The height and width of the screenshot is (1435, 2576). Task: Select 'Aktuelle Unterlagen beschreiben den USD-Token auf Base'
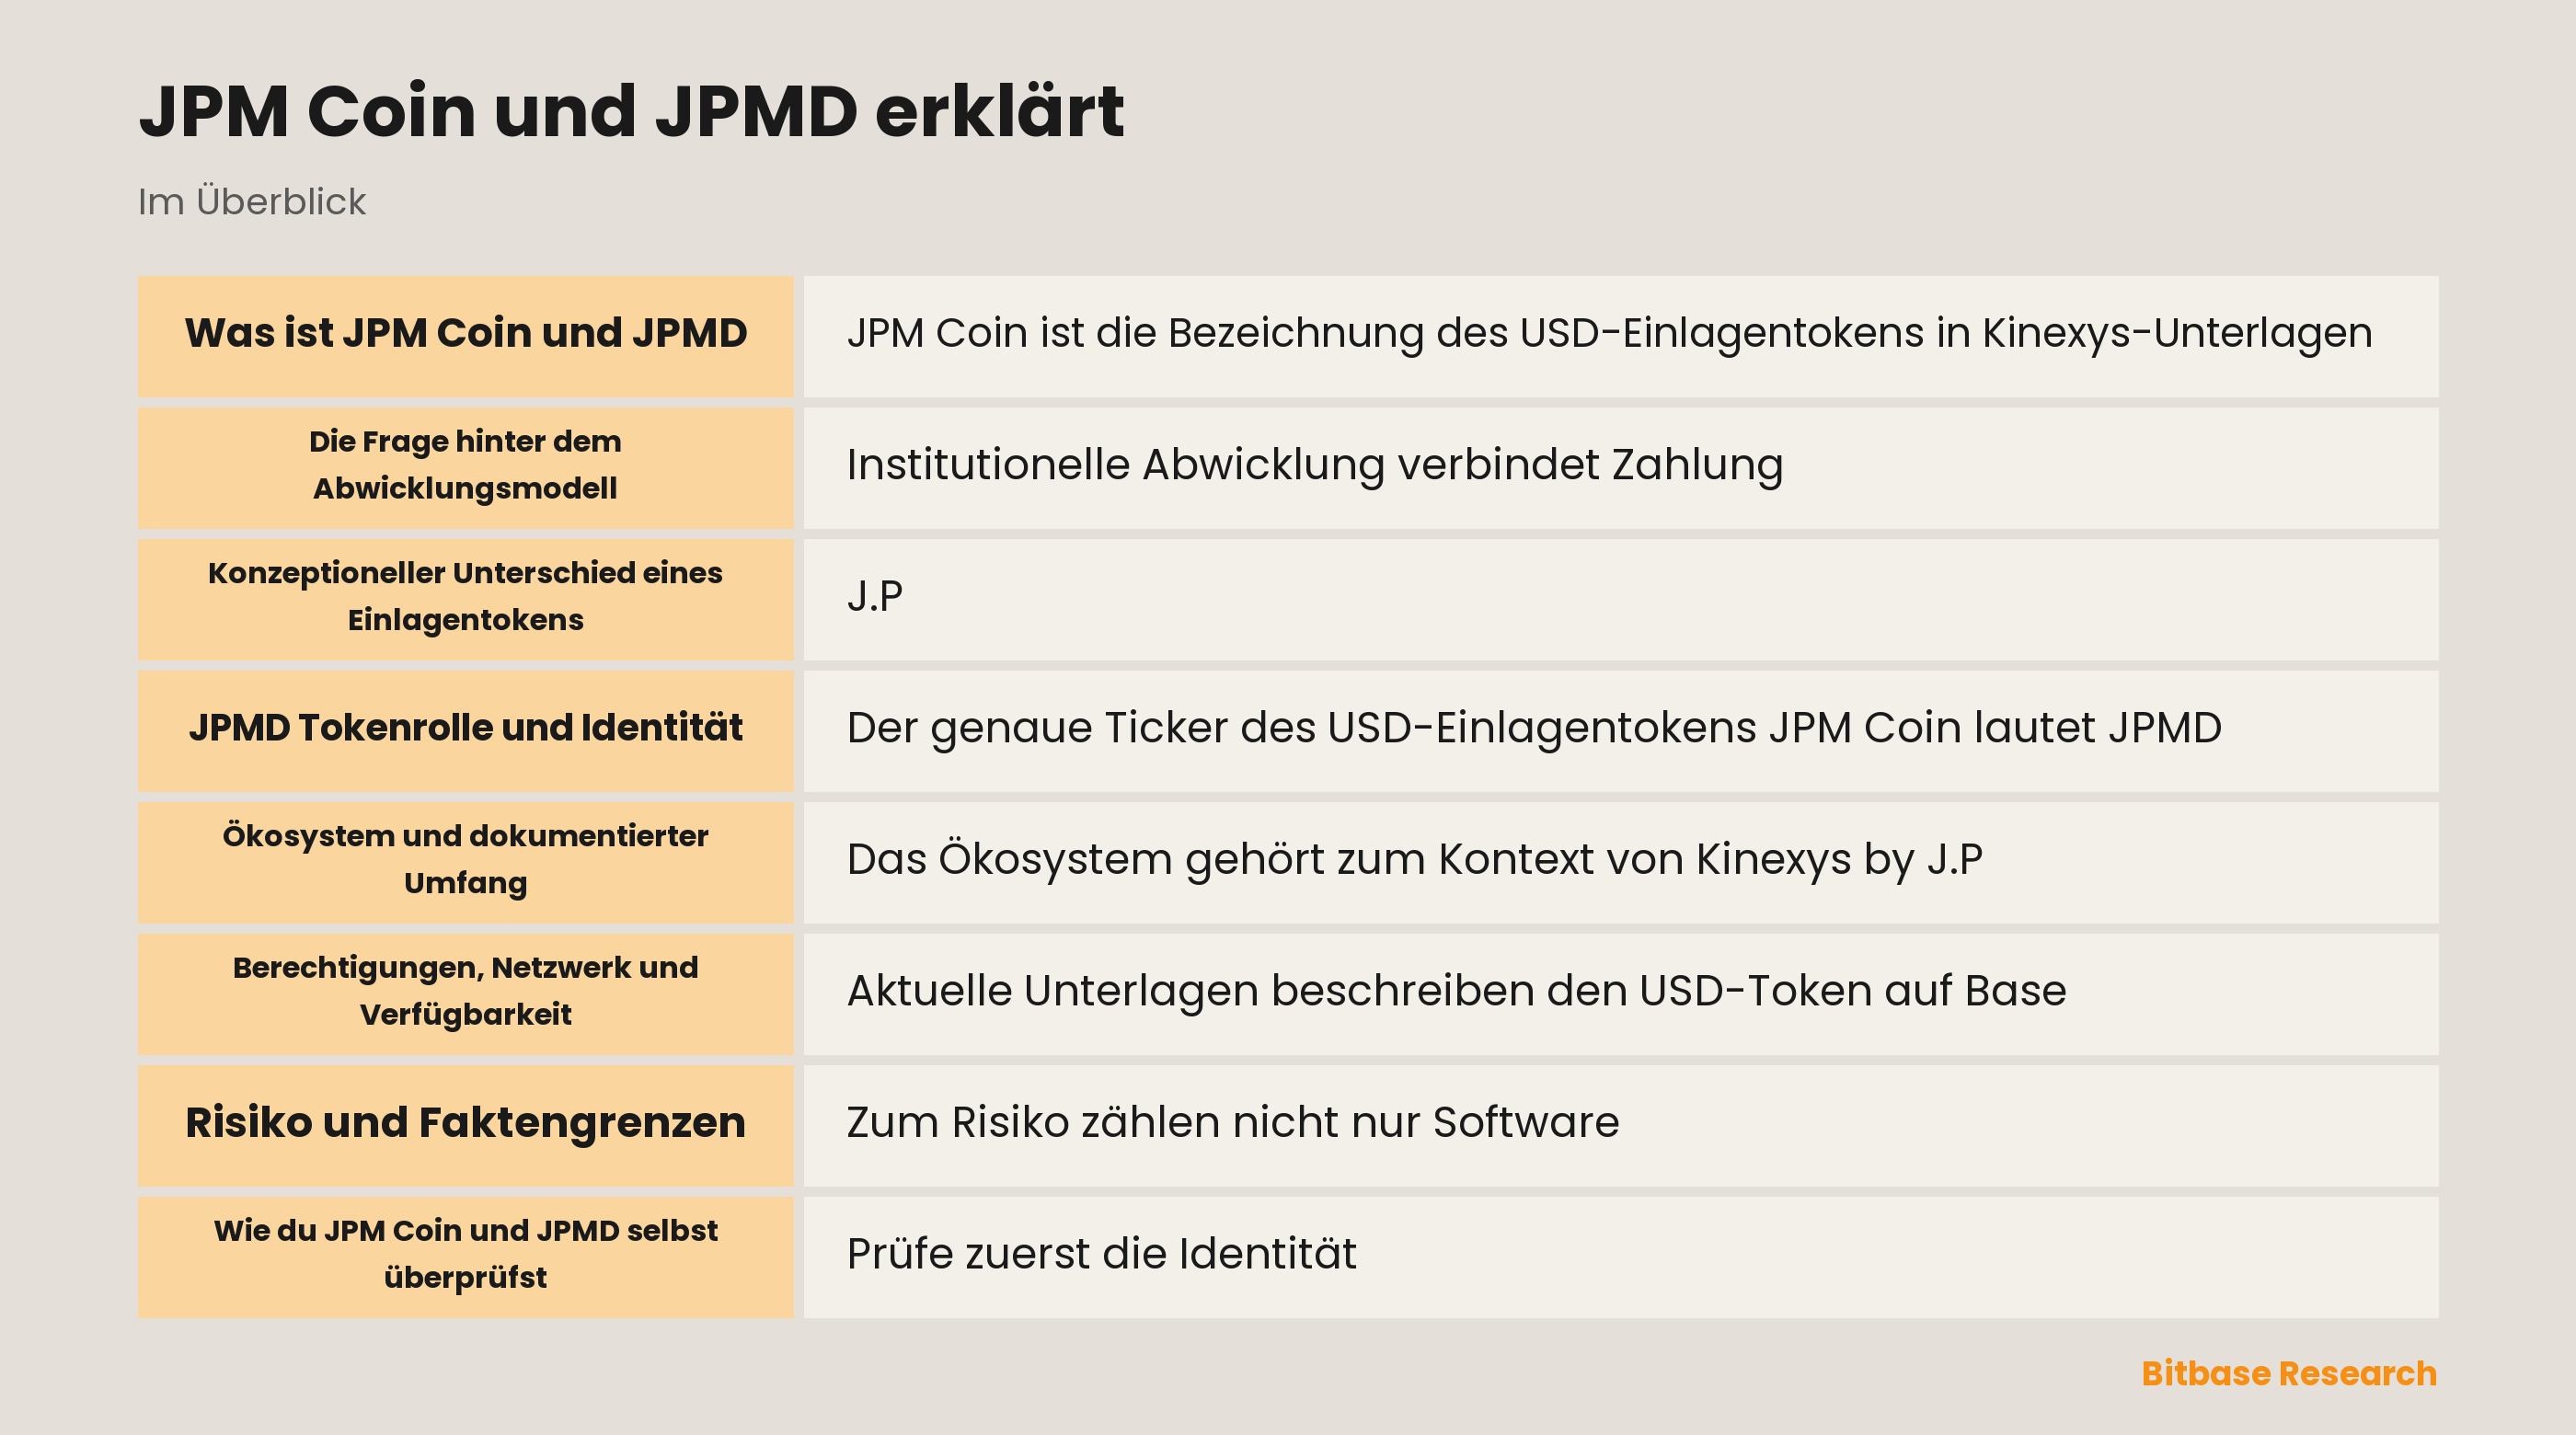1456,991
